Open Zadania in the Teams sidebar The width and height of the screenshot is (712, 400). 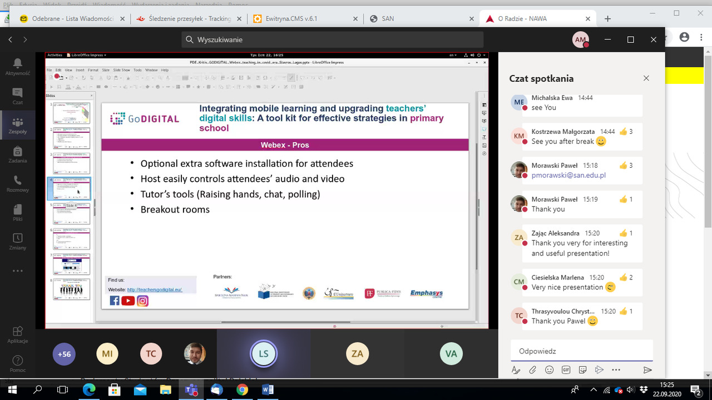(17, 155)
